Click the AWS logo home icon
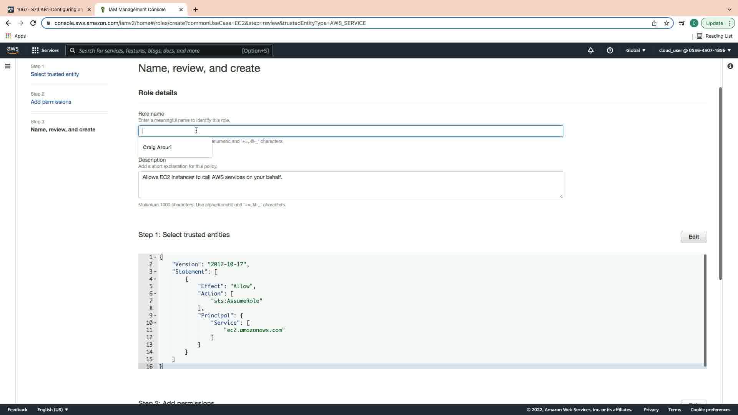 [13, 50]
